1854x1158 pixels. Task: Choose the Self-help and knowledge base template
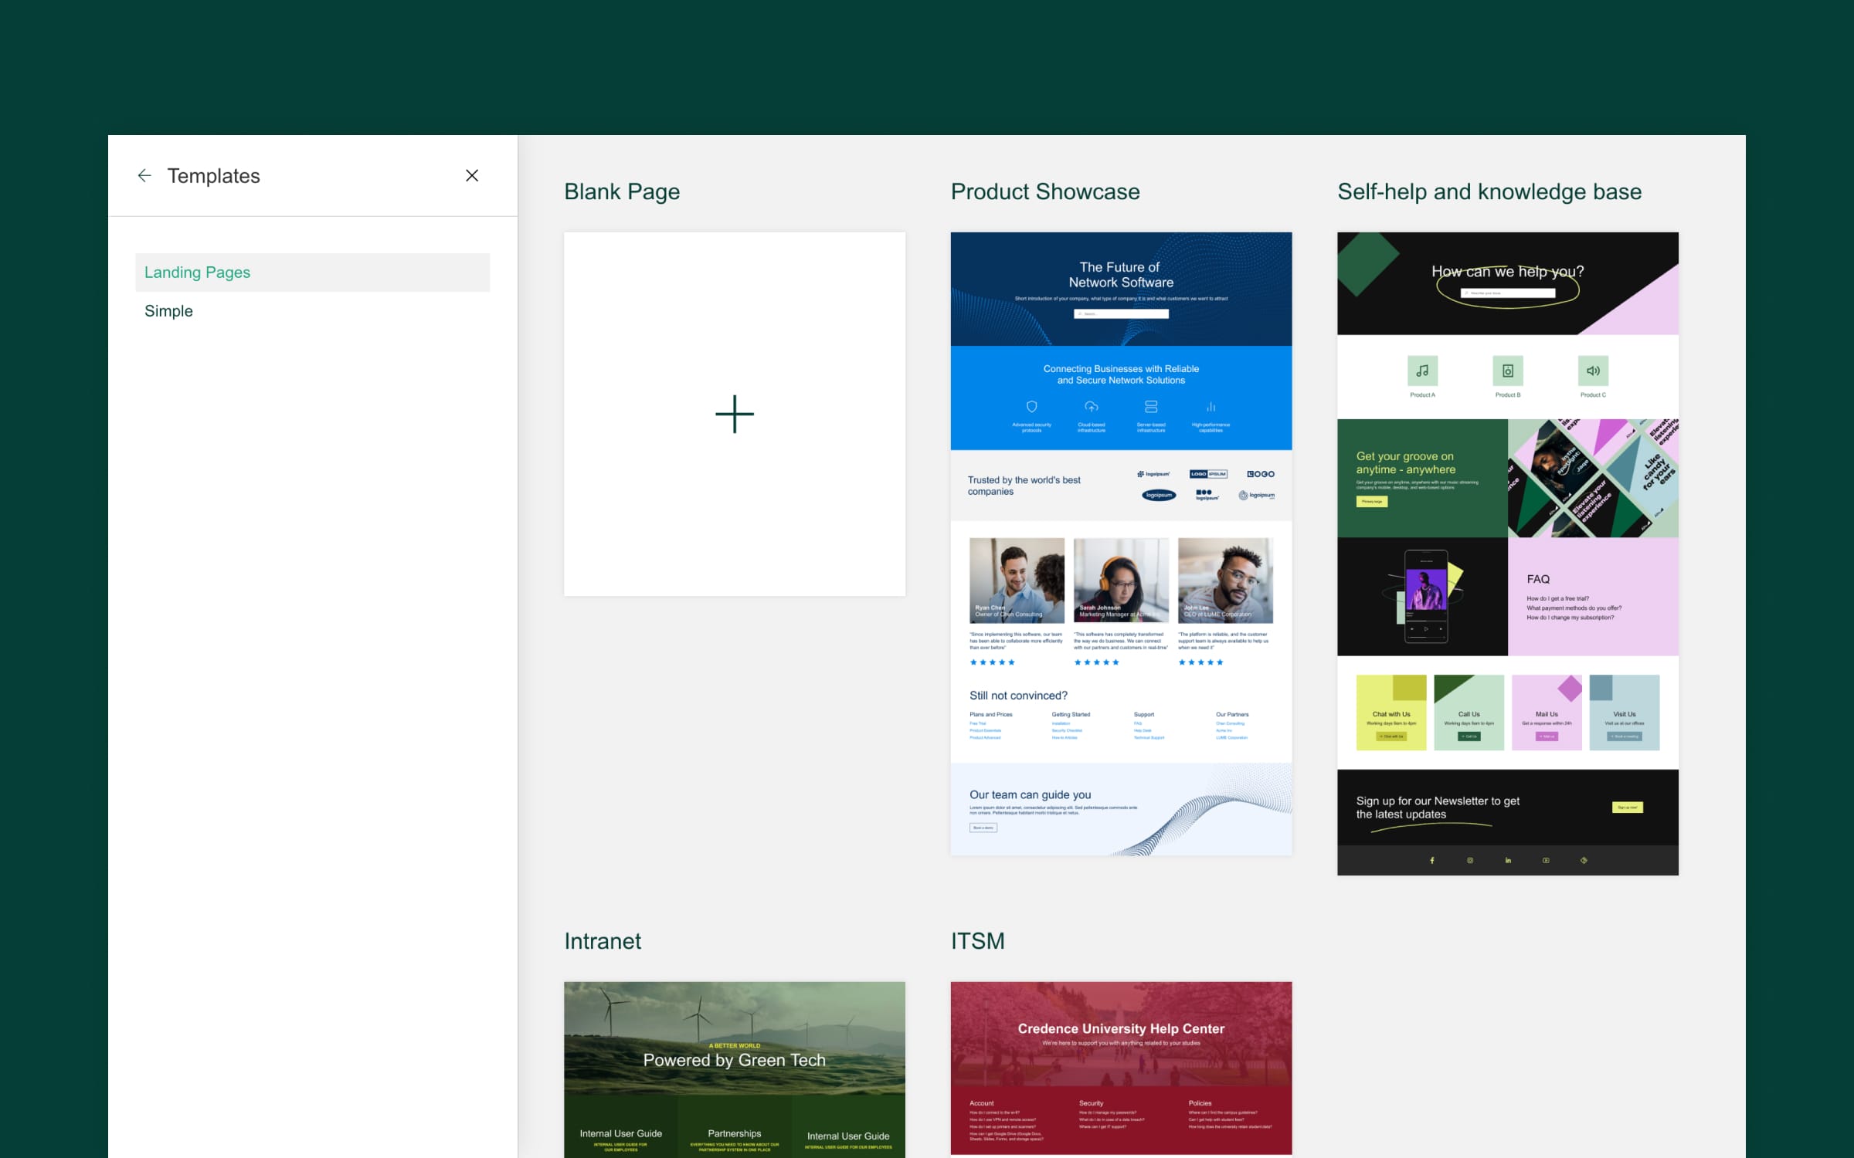click(x=1507, y=553)
